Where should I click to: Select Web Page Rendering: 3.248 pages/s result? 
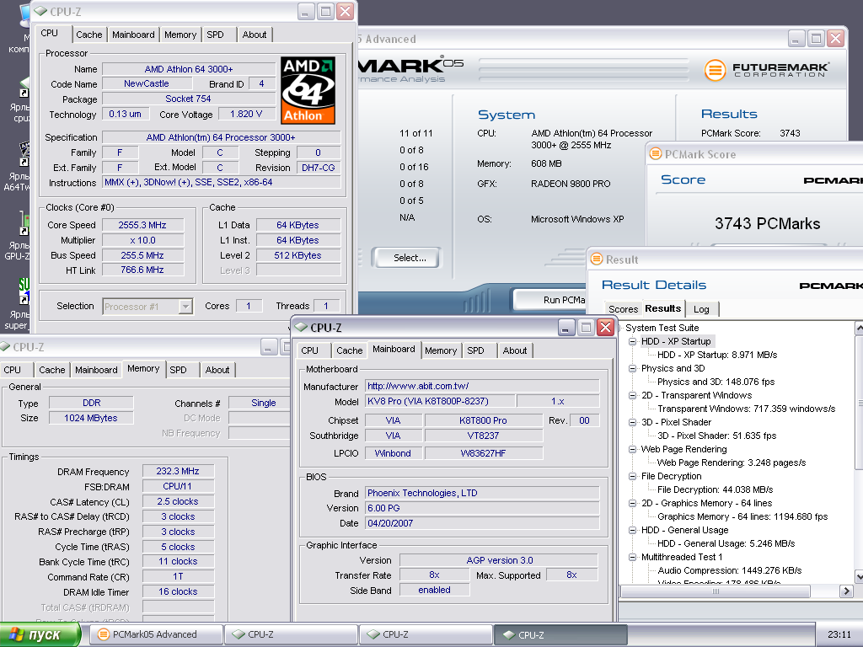[x=732, y=463]
